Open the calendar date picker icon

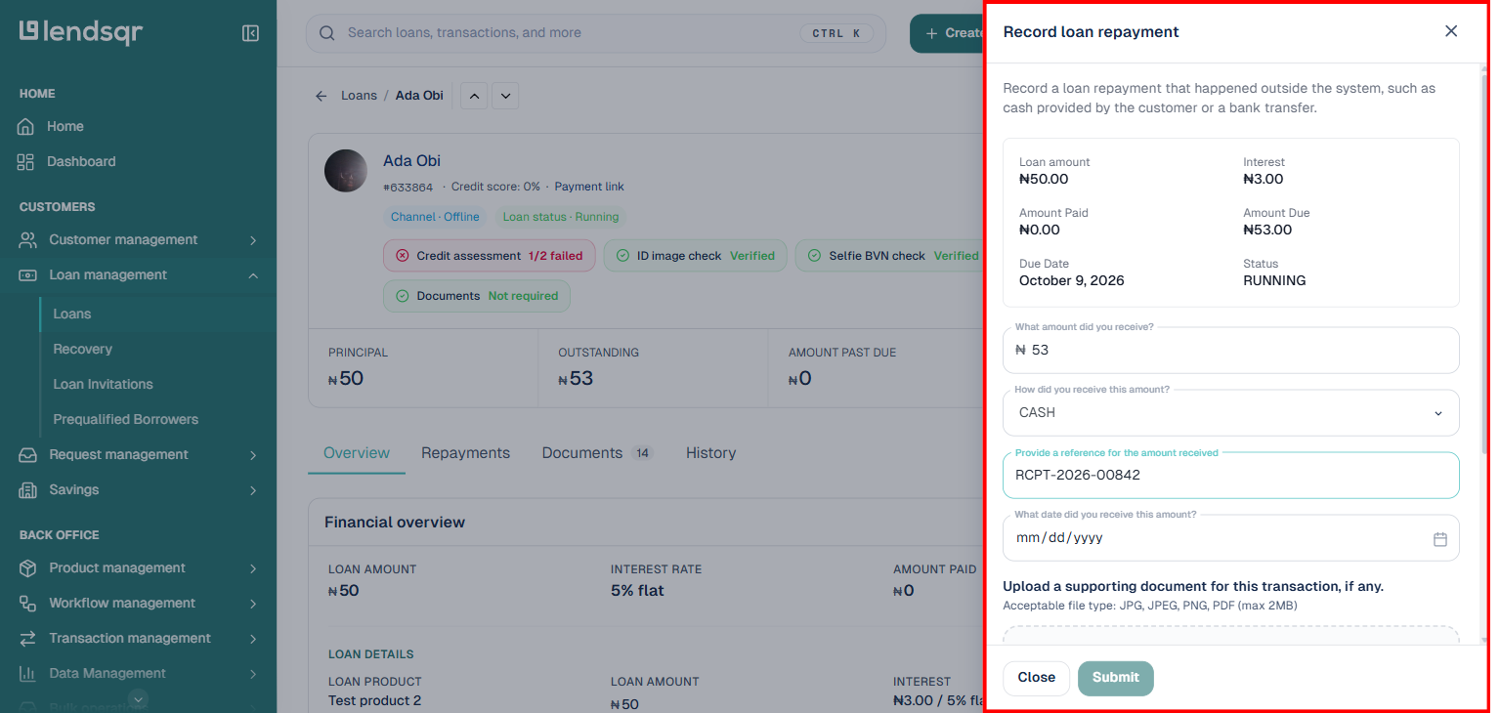[x=1439, y=539]
